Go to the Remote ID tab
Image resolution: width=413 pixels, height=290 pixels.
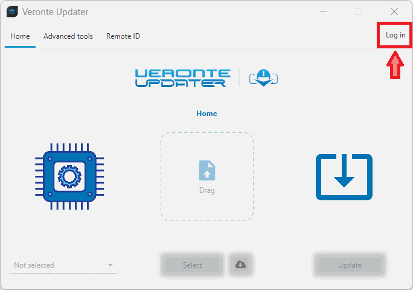[x=123, y=36]
